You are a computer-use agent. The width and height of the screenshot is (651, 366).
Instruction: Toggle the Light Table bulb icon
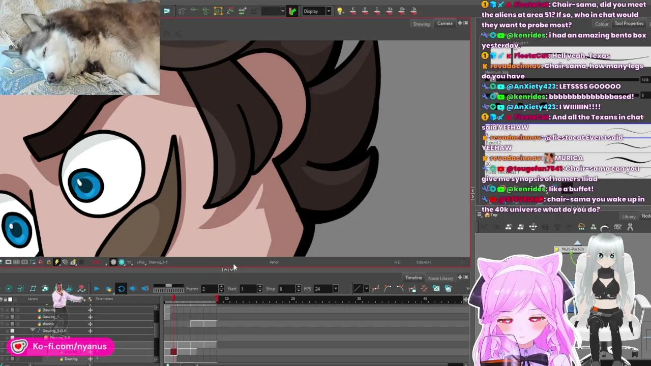340,11
